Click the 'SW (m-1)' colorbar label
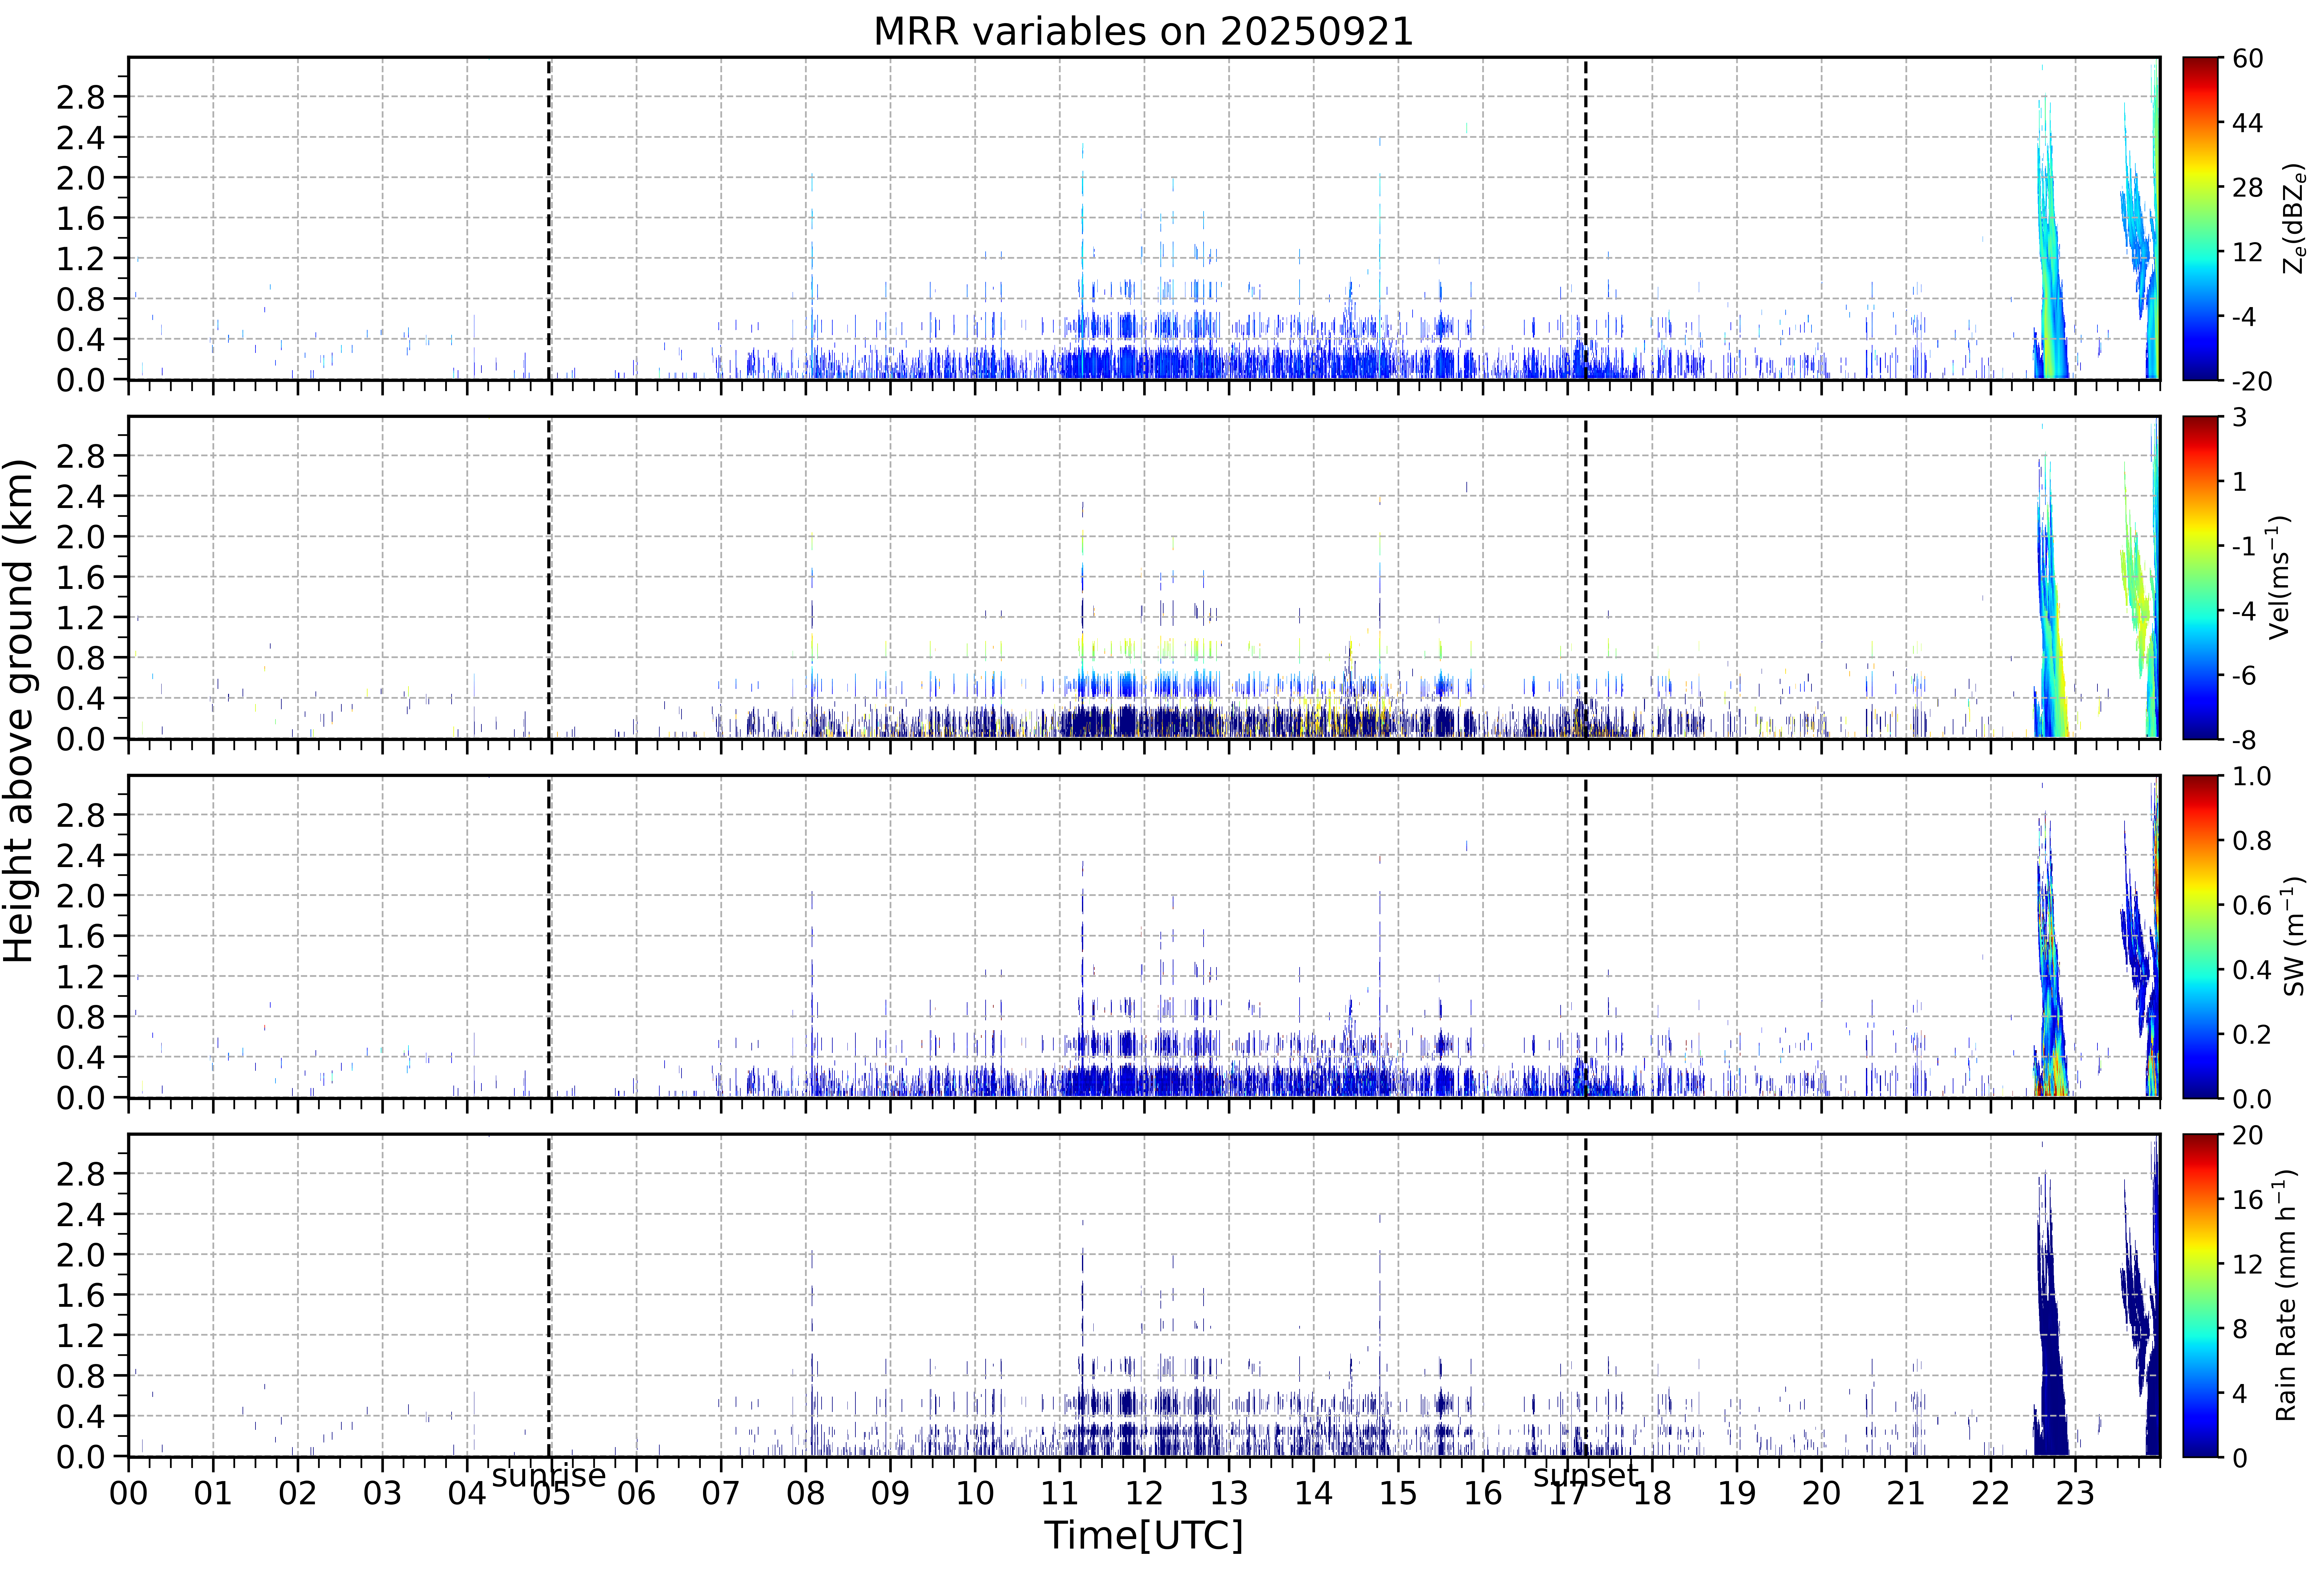Screen dimensions: 2324x1572 point(2294,936)
